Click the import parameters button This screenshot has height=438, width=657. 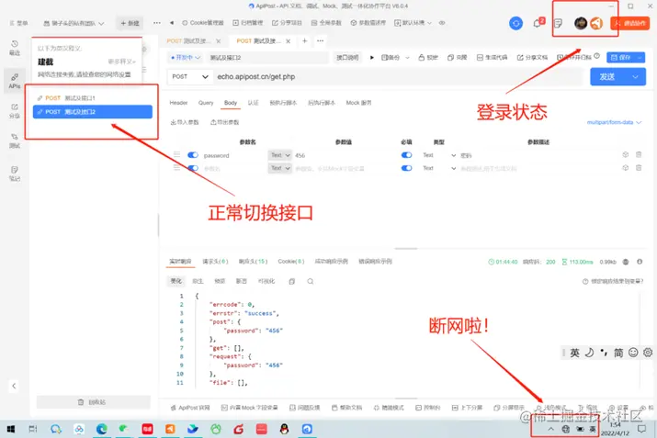(185, 122)
